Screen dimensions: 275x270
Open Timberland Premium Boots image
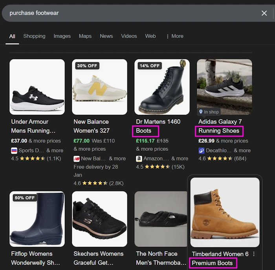[x=225, y=212]
